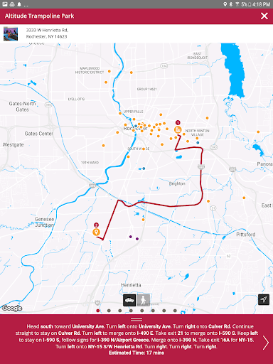This screenshot has height=364, width=273.
Task: Tap the picture notification status icon
Action: point(5,4)
